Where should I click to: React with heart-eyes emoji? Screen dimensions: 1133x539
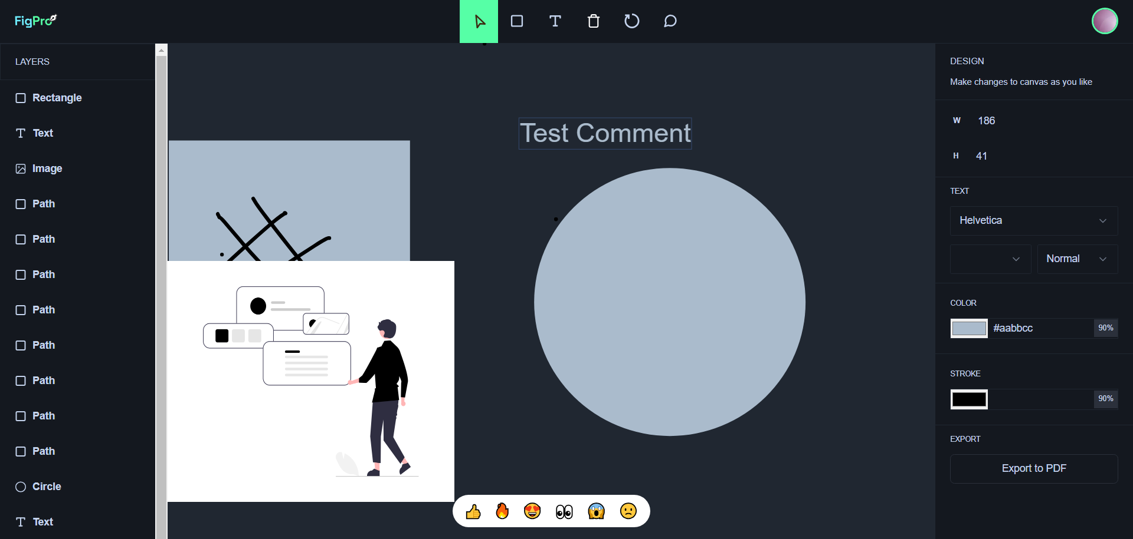click(x=532, y=511)
